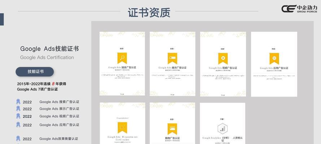Click the Google Ads效果衡量认证 list entry
The width and height of the screenshot is (321, 144).
coord(59,139)
